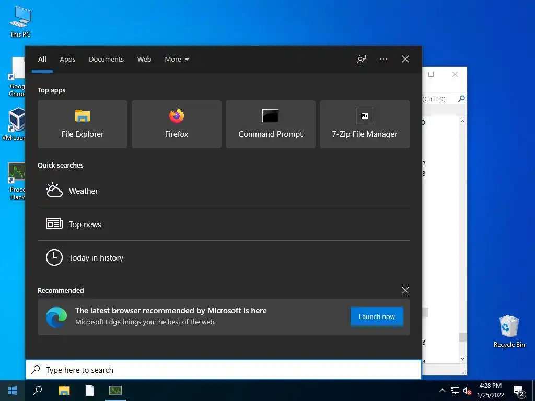Show hidden system tray icons
This screenshot has height=401, width=535.
point(442,391)
